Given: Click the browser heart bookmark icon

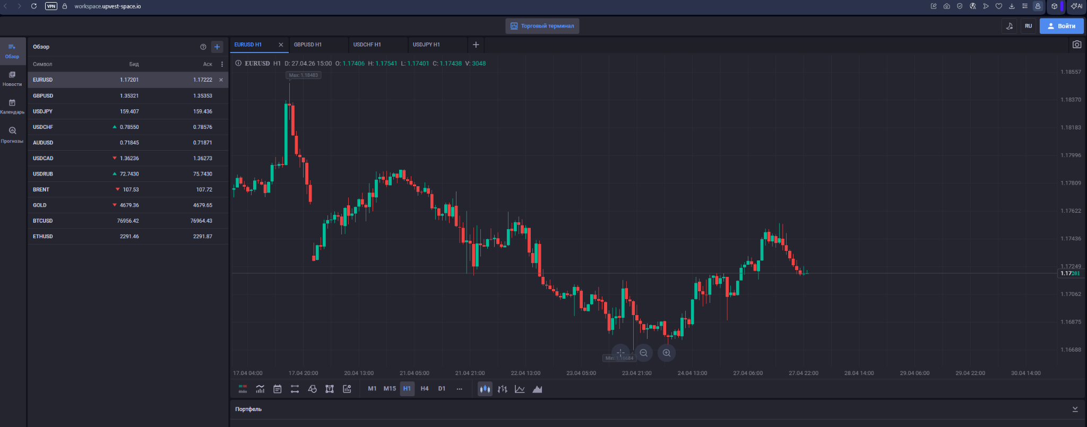Looking at the screenshot, I should click(998, 6).
